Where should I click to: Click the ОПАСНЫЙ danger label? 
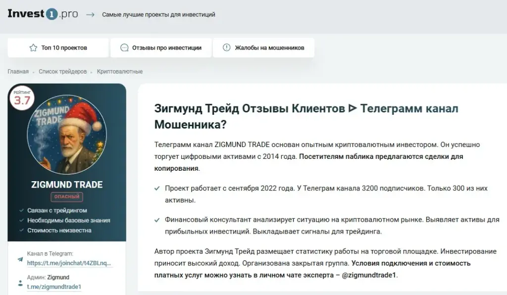[67, 197]
